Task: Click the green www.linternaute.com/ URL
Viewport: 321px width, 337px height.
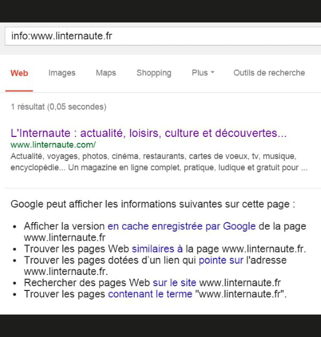Action: [x=53, y=145]
